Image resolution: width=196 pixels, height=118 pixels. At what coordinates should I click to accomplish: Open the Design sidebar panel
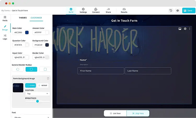[5, 28]
